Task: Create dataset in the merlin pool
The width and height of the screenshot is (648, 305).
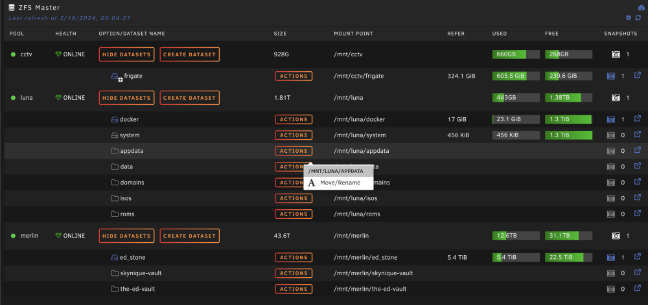Action: coord(189,236)
